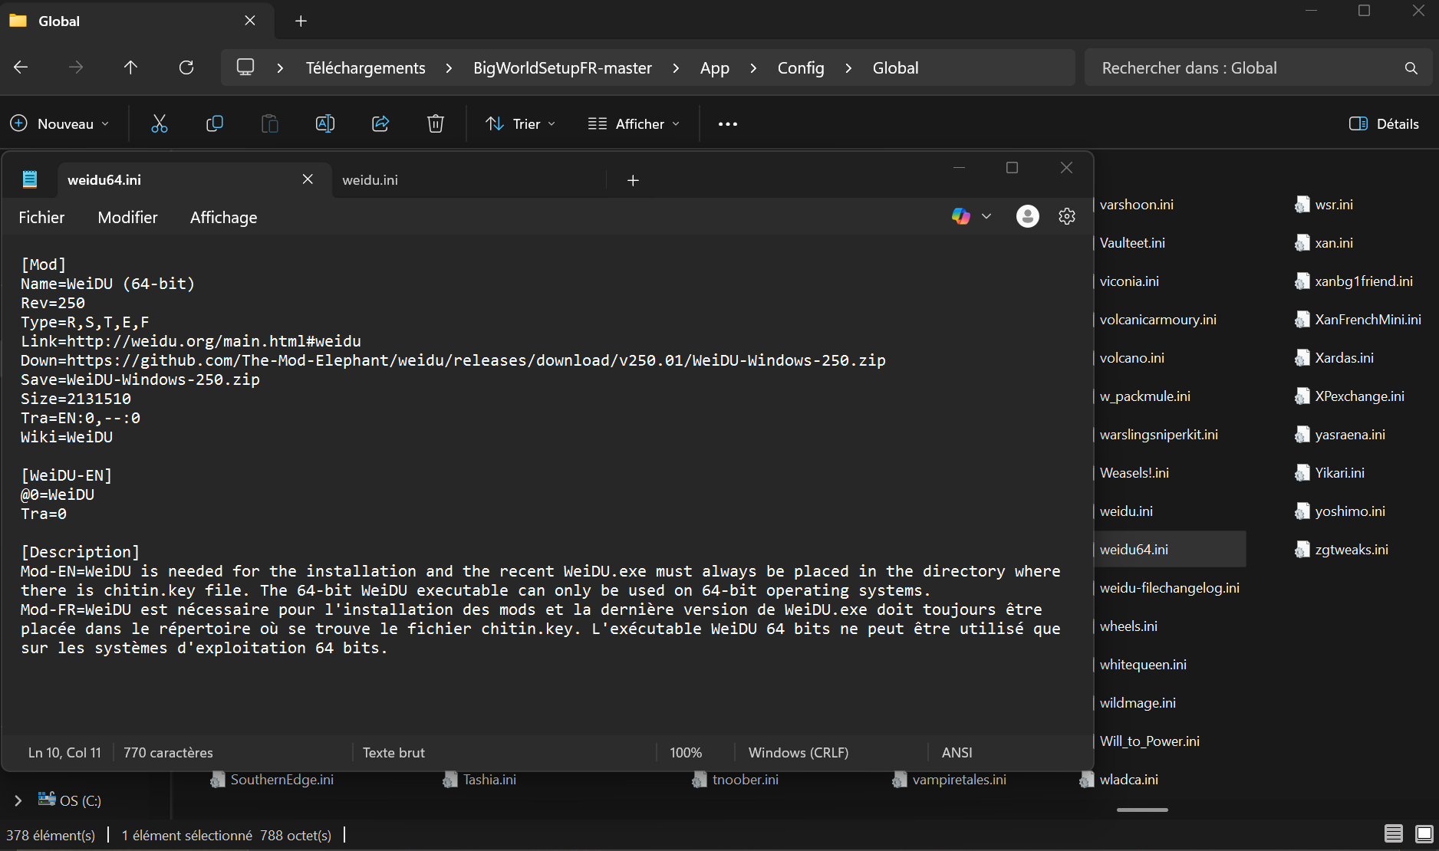The height and width of the screenshot is (851, 1439).
Task: Open the Afficher view dropdown
Action: (x=634, y=123)
